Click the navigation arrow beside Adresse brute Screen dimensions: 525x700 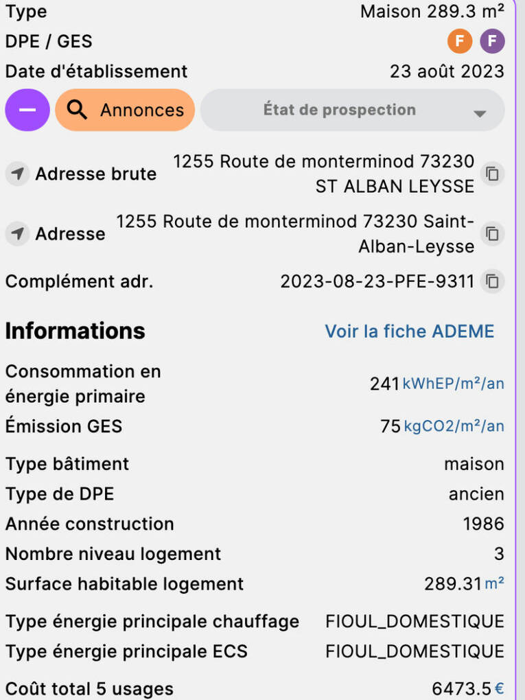(x=16, y=174)
